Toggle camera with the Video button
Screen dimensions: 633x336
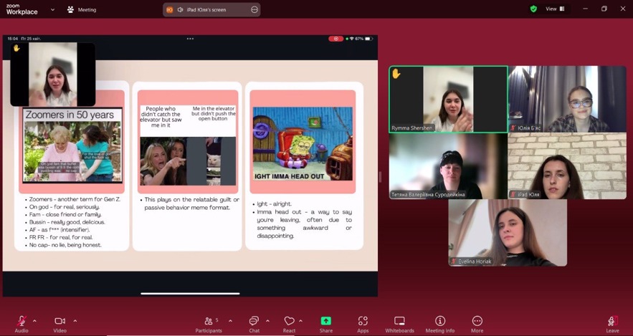(60, 324)
